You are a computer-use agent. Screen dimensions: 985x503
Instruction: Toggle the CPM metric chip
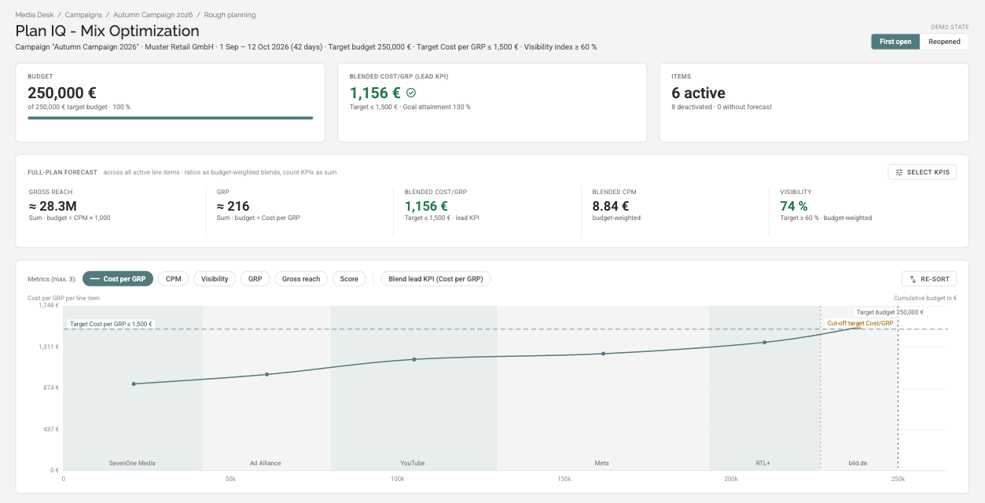(173, 279)
